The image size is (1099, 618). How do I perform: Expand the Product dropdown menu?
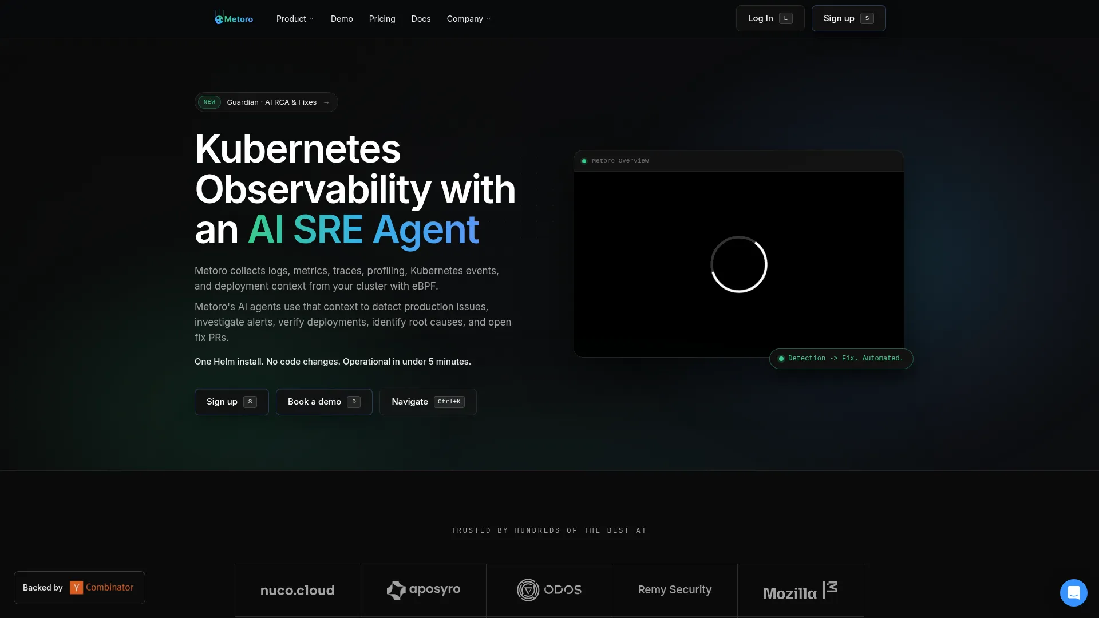coord(295,19)
